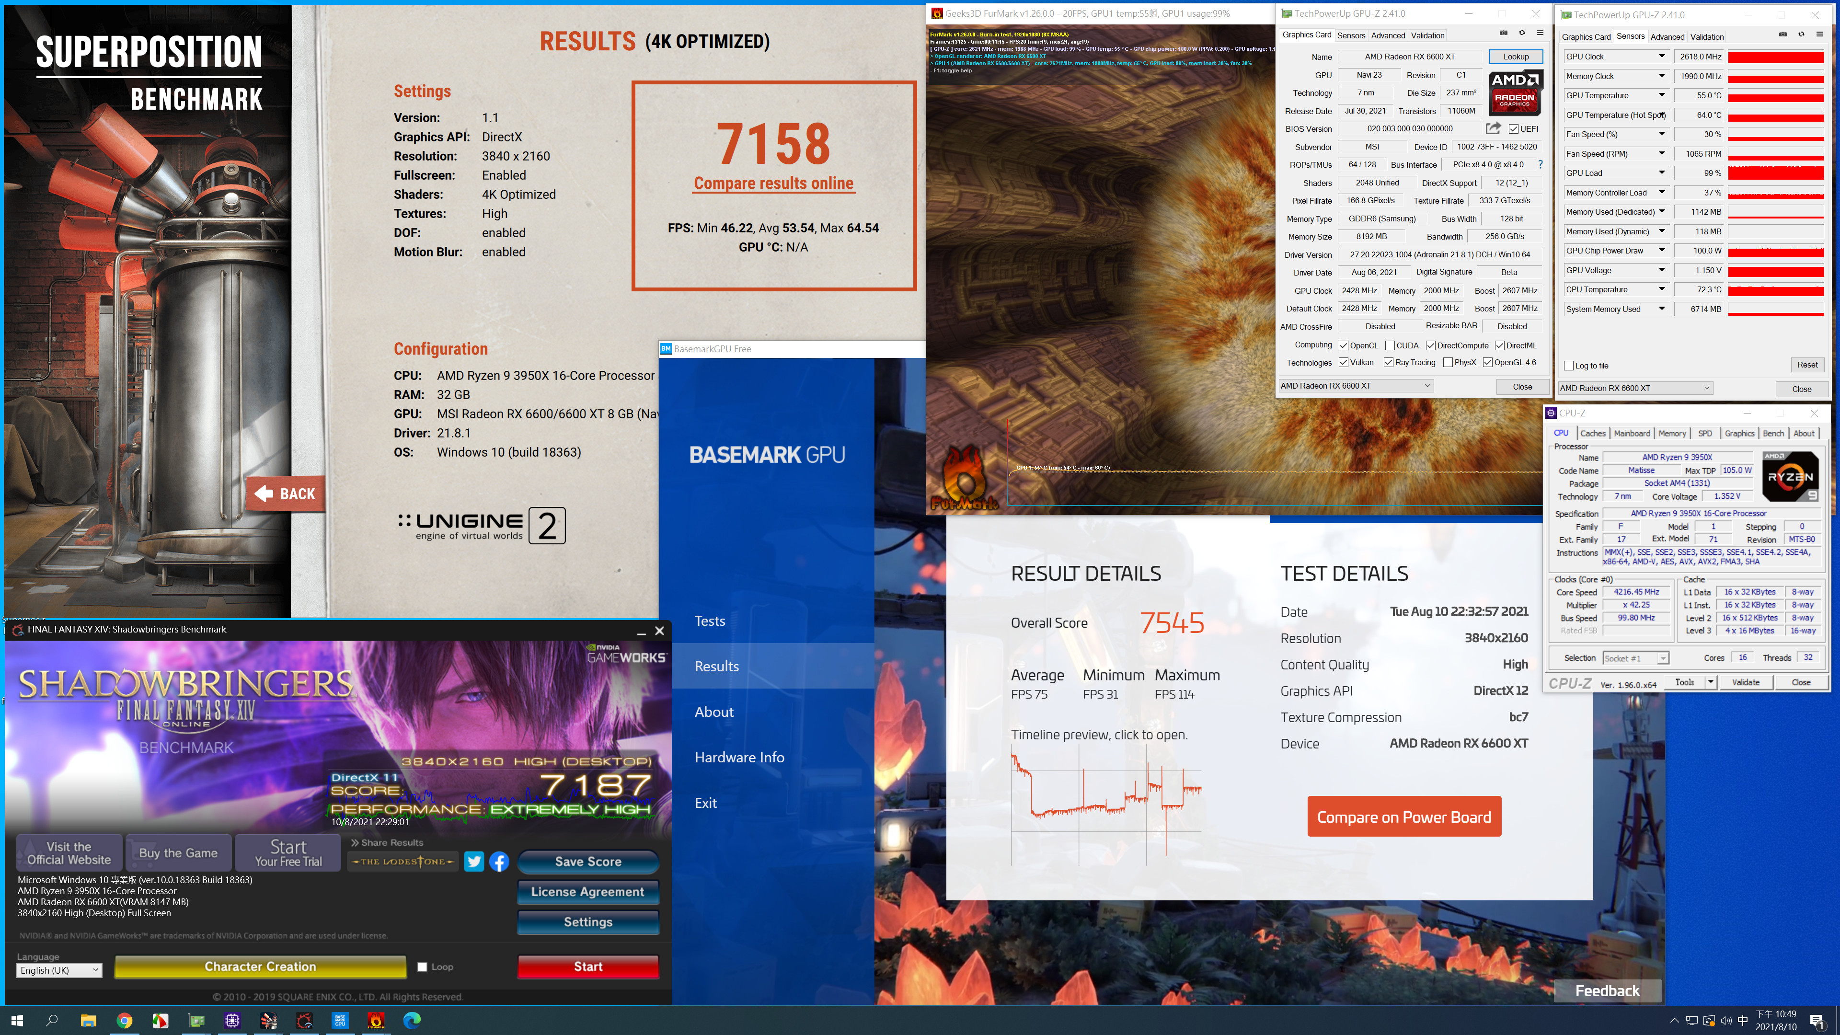Expand Fan Speed (RPM) sensor dropdown
This screenshot has width=1840, height=1035.
coord(1661,153)
